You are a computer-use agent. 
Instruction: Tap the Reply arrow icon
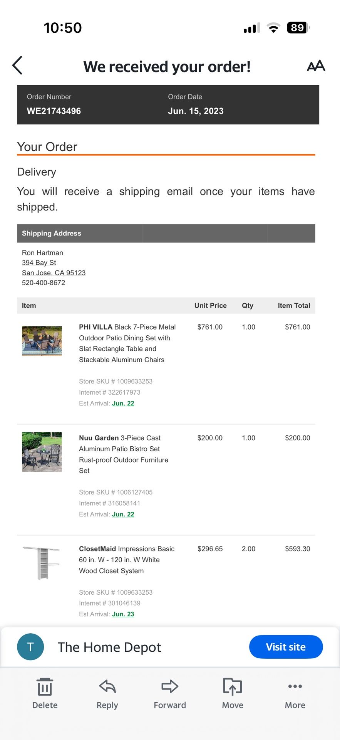click(107, 687)
